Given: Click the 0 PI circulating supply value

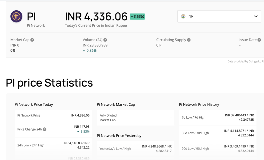Looking at the screenshot, I should 159,45.
